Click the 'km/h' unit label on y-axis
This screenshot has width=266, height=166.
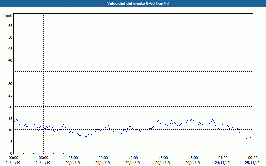[x=8, y=15]
